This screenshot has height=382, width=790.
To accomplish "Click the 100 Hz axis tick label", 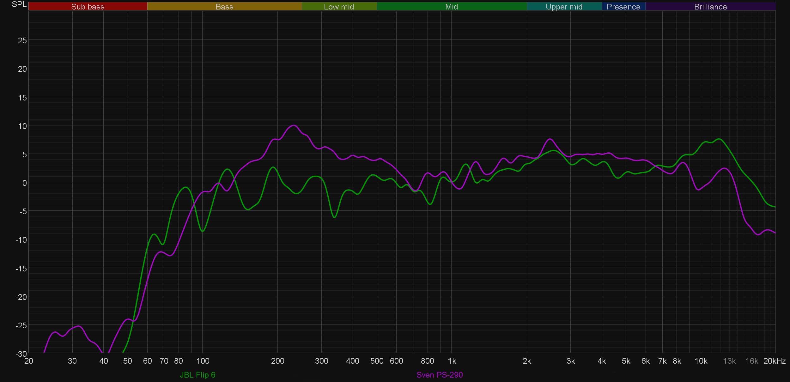I will (203, 361).
